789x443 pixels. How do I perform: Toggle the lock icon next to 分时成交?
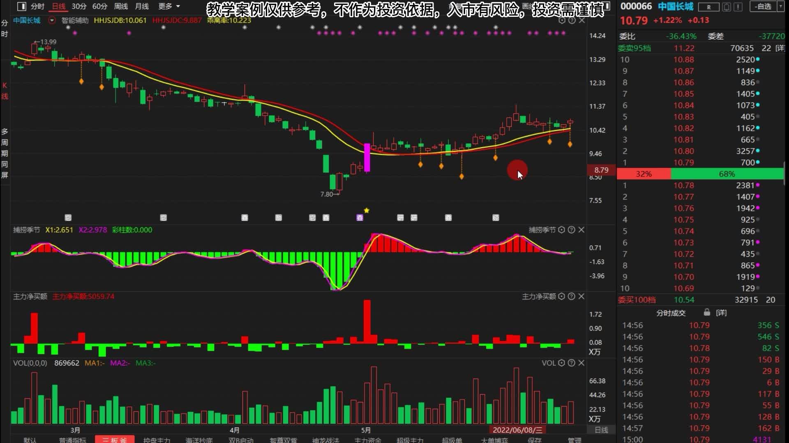pyautogui.click(x=707, y=313)
